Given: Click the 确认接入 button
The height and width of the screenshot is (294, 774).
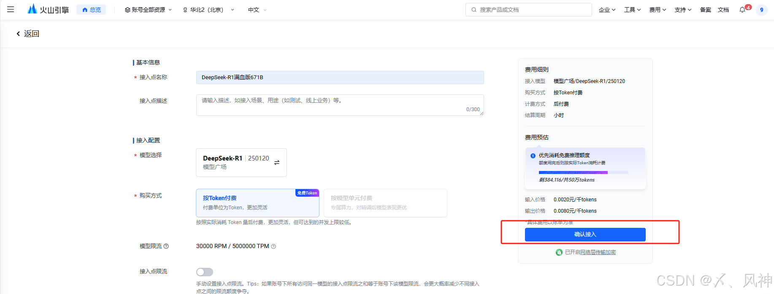Looking at the screenshot, I should point(585,235).
